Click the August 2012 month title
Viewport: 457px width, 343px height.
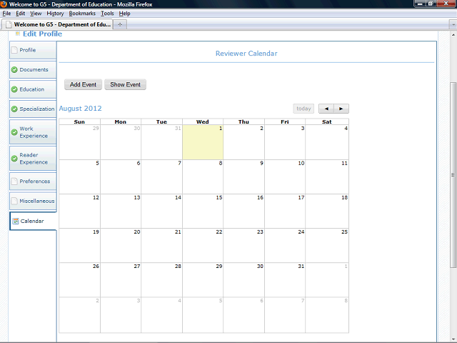coord(81,109)
